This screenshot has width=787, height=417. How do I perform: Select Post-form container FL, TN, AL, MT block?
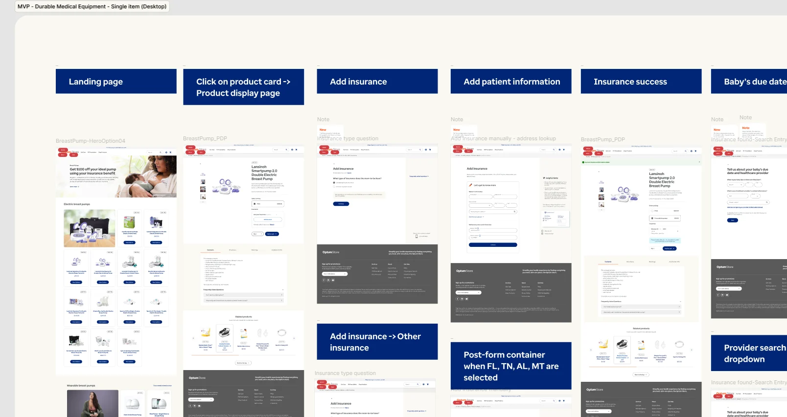click(511, 366)
